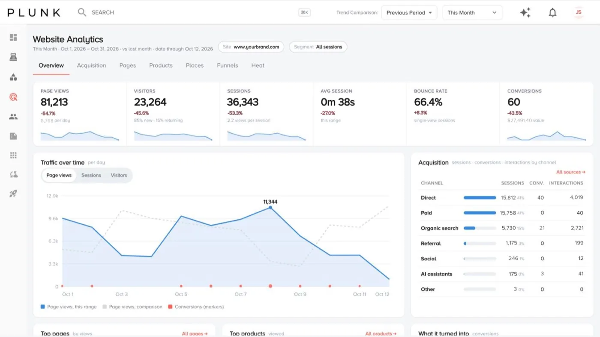
Task: Switch chart to Page views
Action: click(x=59, y=176)
